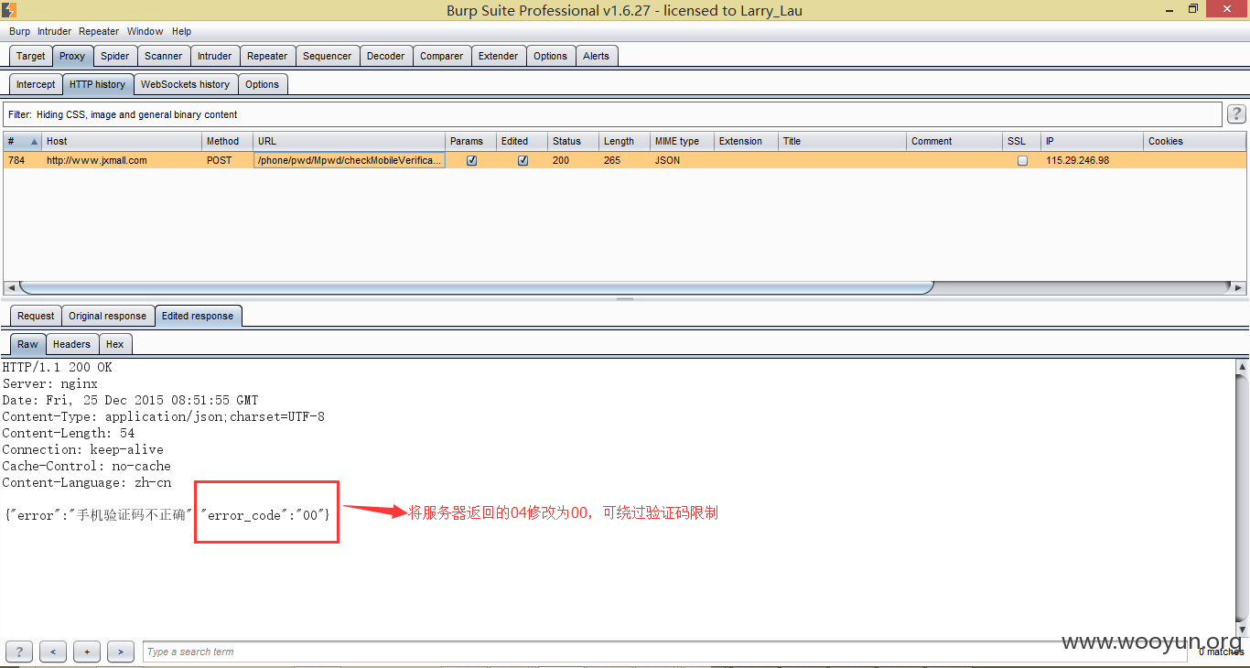The width and height of the screenshot is (1250, 668).
Task: Click the plus search options button
Action: pos(87,652)
